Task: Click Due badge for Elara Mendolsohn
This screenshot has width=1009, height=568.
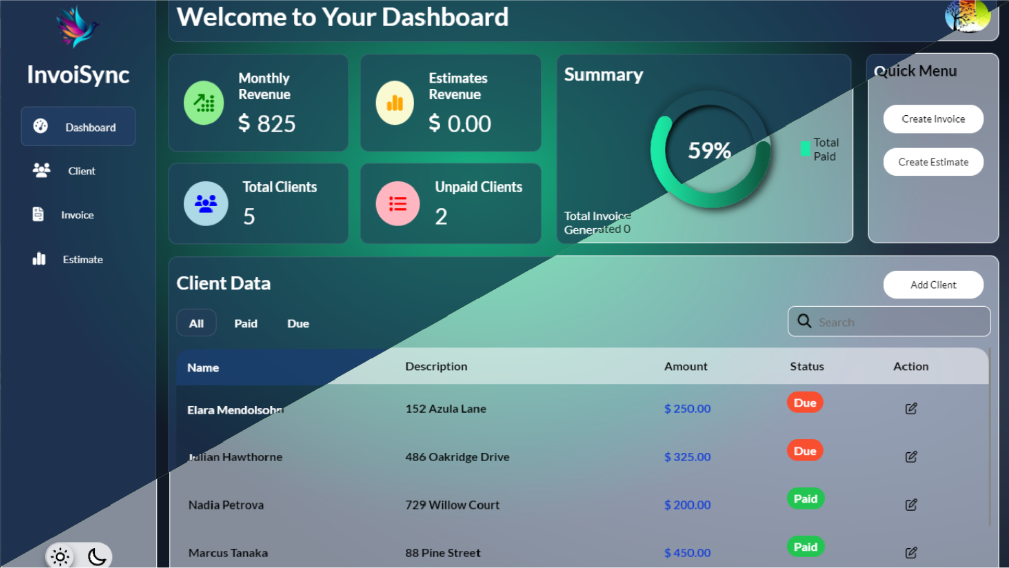Action: pos(805,402)
